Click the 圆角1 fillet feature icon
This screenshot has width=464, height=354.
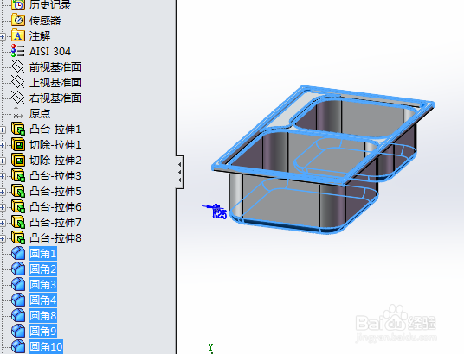click(18, 253)
